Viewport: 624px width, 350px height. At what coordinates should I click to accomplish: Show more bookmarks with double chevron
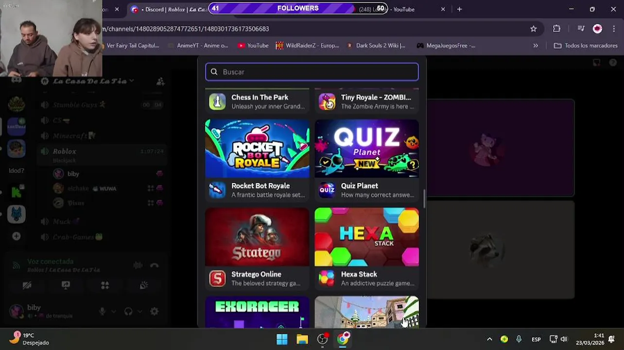[x=536, y=46]
